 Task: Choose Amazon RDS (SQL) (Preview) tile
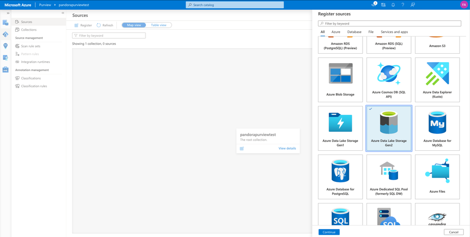pyautogui.click(x=389, y=45)
